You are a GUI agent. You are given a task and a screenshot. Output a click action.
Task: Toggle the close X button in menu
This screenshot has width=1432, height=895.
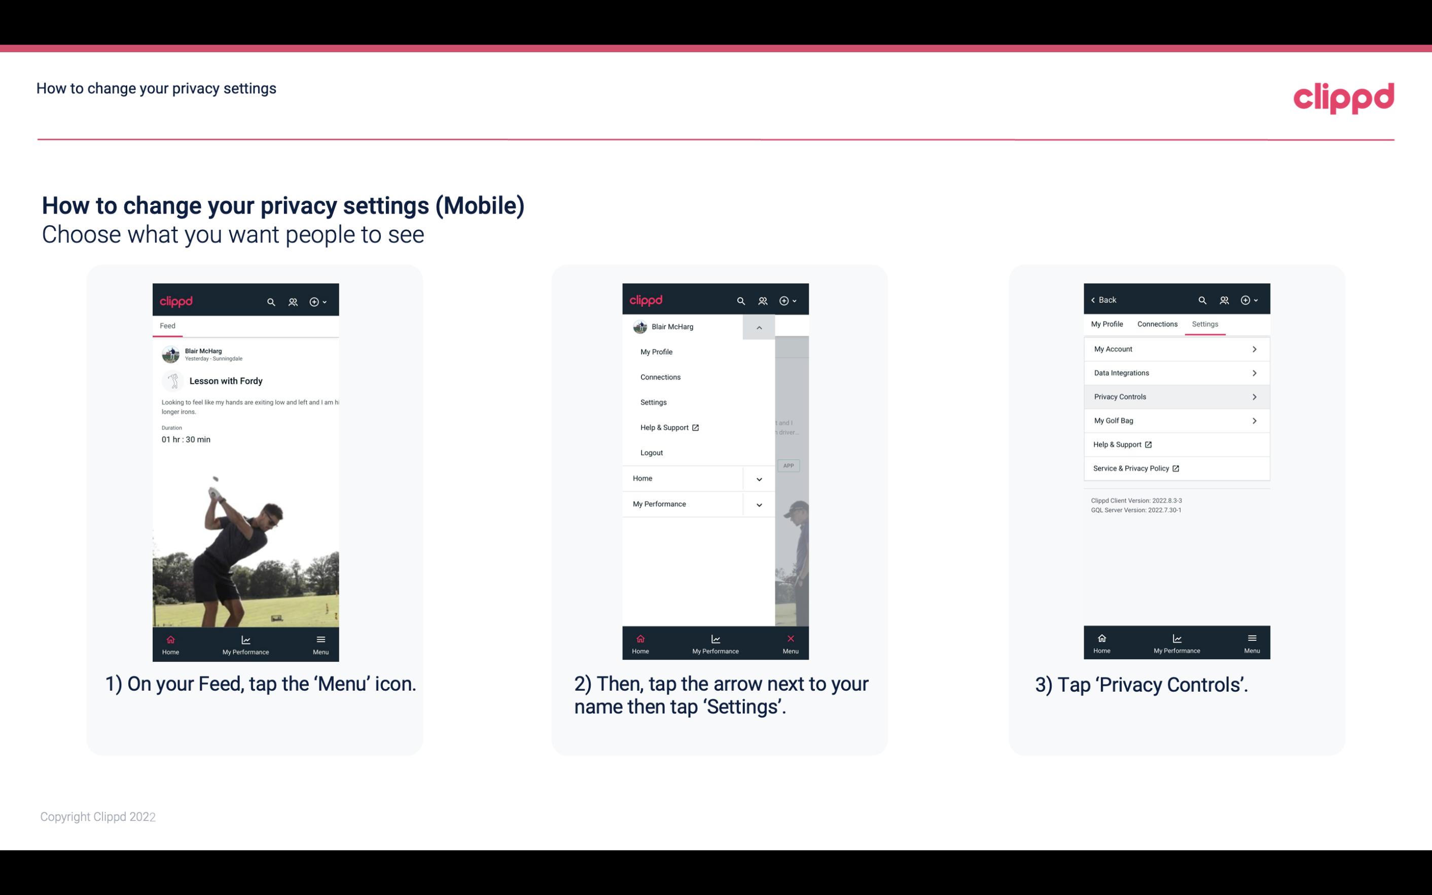pyautogui.click(x=791, y=638)
